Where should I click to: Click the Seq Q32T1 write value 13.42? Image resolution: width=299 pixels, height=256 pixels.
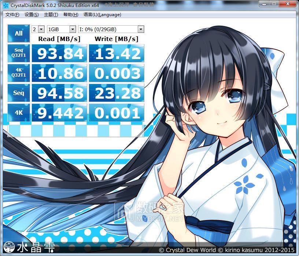tap(117, 53)
